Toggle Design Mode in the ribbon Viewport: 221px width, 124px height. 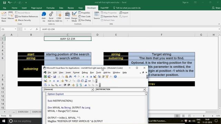[74, 17]
